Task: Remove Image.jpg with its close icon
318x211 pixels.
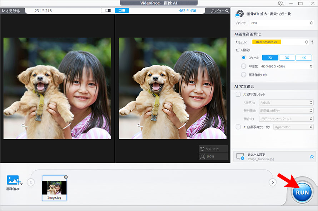Action: click(x=66, y=177)
